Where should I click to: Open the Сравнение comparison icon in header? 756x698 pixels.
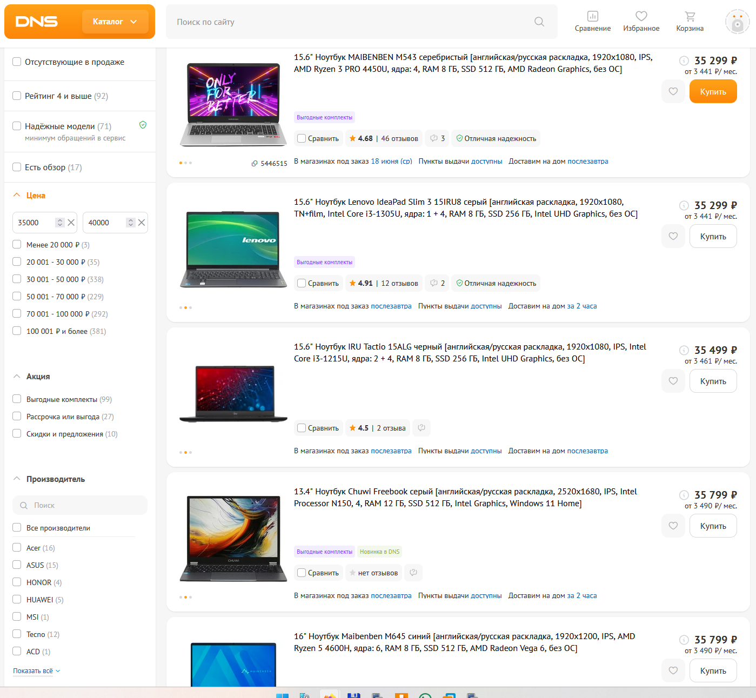coord(592,22)
